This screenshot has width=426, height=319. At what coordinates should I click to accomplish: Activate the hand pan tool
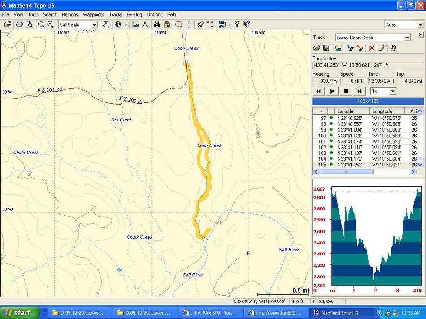tap(106, 25)
